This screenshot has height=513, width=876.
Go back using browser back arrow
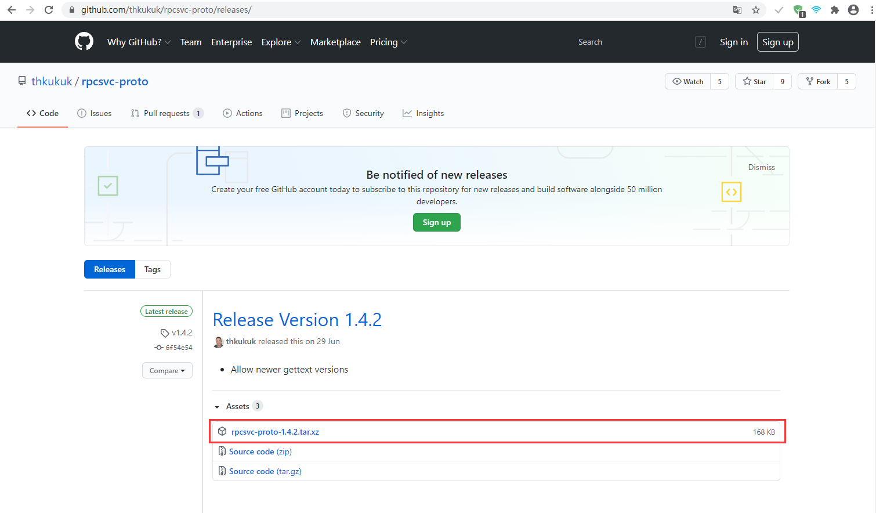pyautogui.click(x=12, y=10)
